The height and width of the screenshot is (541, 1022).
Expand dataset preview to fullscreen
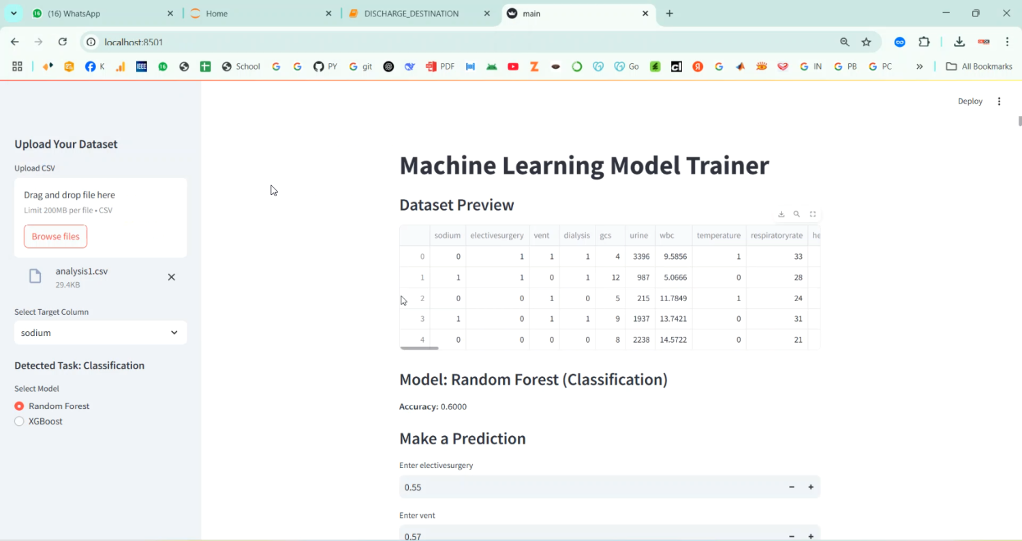813,214
